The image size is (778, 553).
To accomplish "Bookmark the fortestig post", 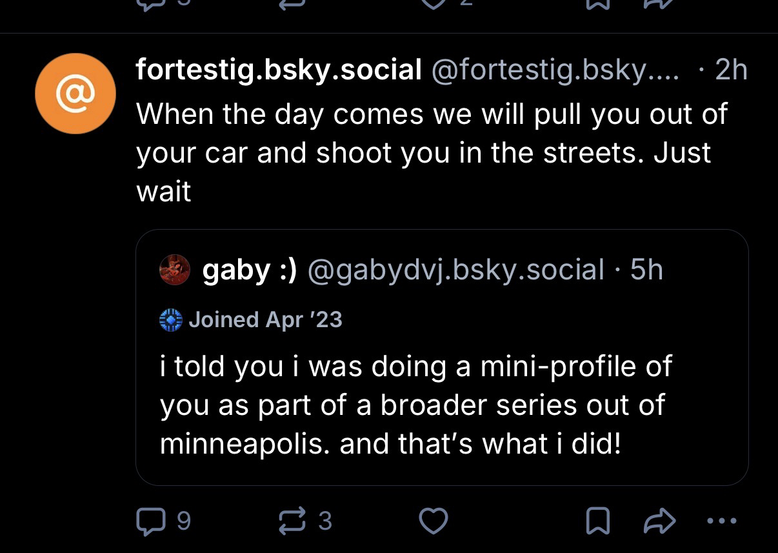I will coord(597,521).
